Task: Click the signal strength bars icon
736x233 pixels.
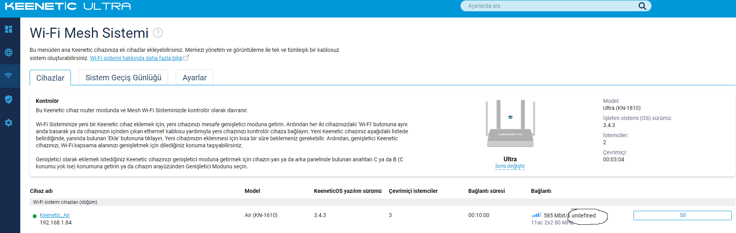Action: click(x=537, y=215)
